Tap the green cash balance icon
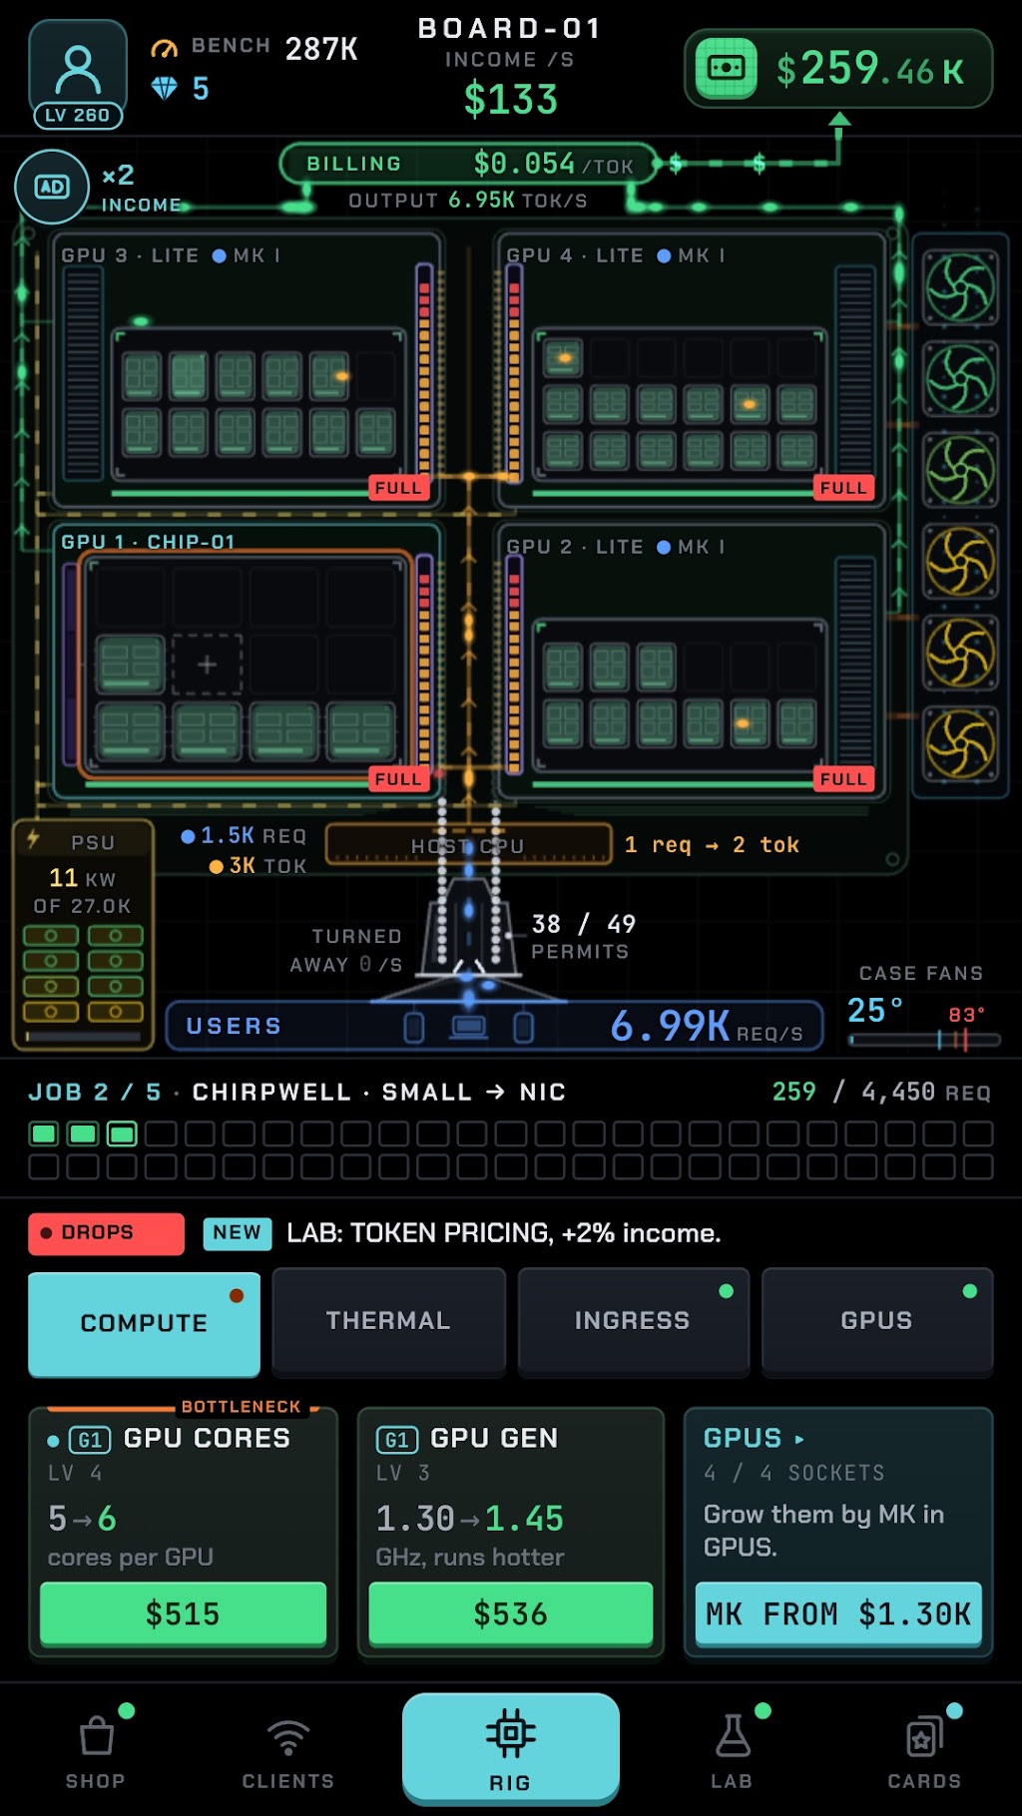 coord(726,68)
